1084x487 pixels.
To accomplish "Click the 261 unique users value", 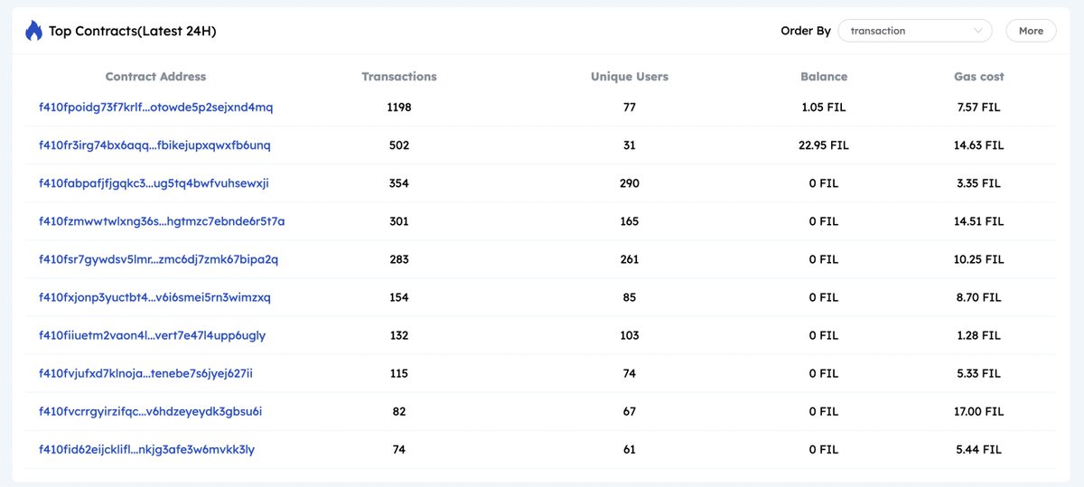I will tap(630, 259).
